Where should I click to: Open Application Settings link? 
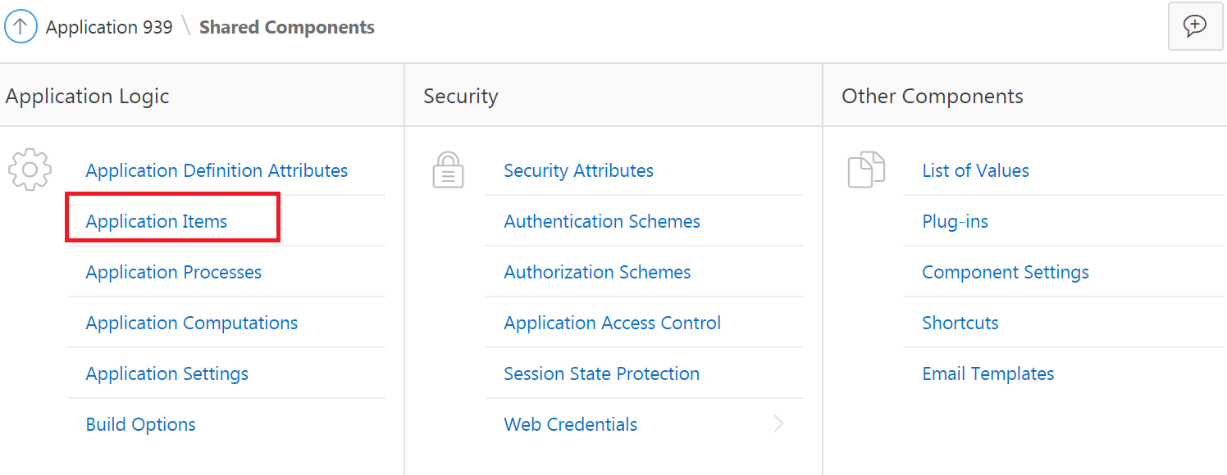(167, 373)
